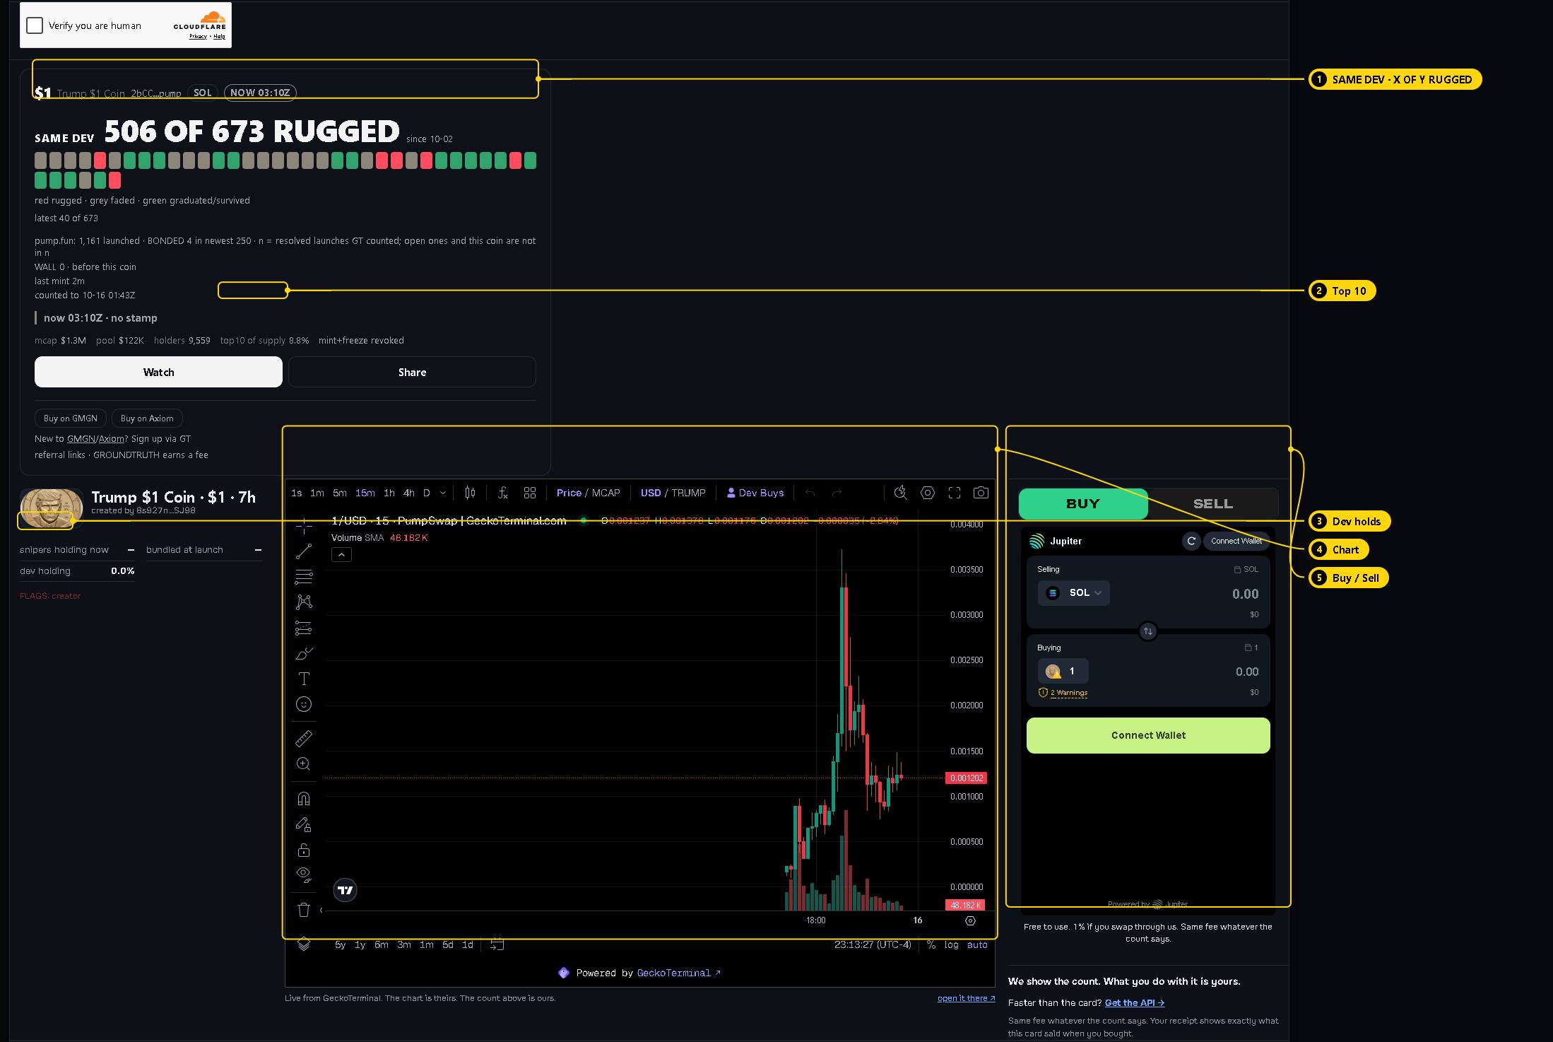
Task: Click the trash icon to remove drawings
Action: click(304, 910)
